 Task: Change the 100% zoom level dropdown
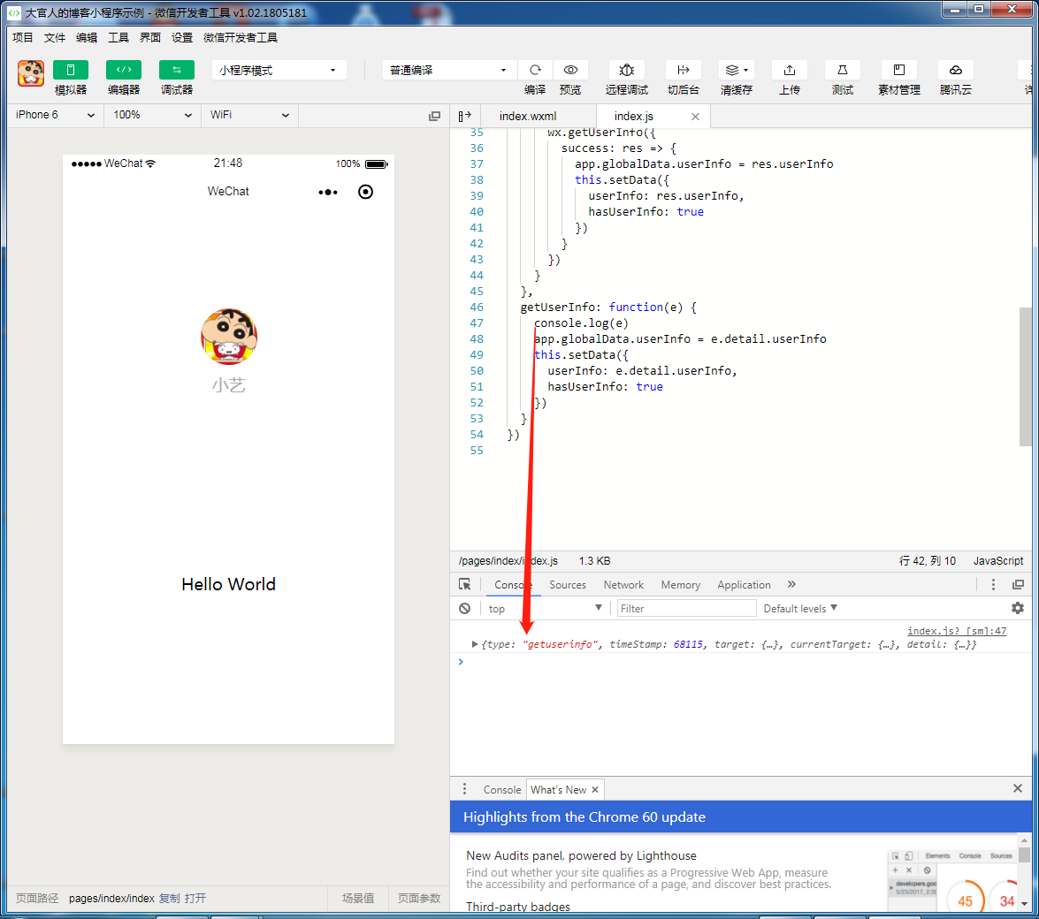tap(152, 115)
